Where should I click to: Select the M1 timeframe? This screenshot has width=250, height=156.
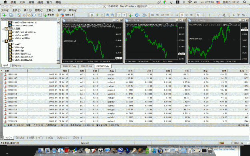pyautogui.click(x=152, y=15)
